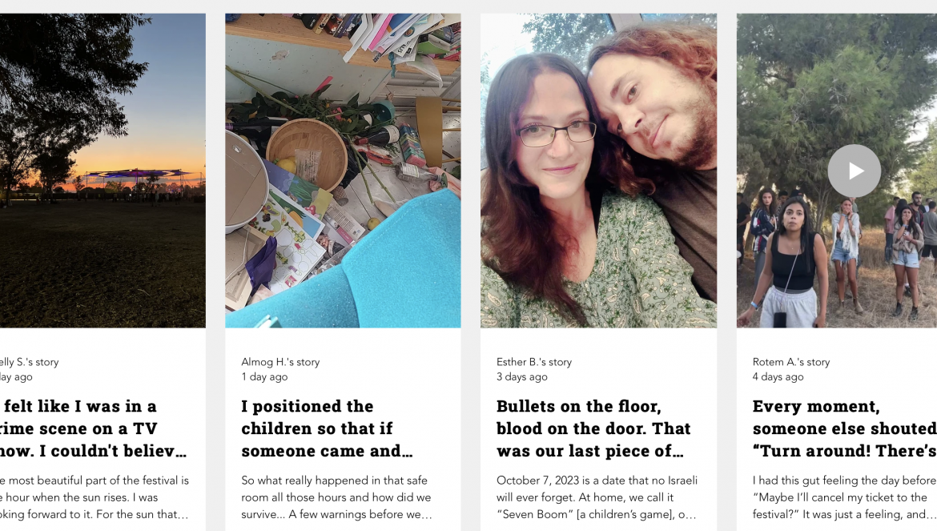Open the 'Bullets on the floor' headline

pyautogui.click(x=593, y=428)
